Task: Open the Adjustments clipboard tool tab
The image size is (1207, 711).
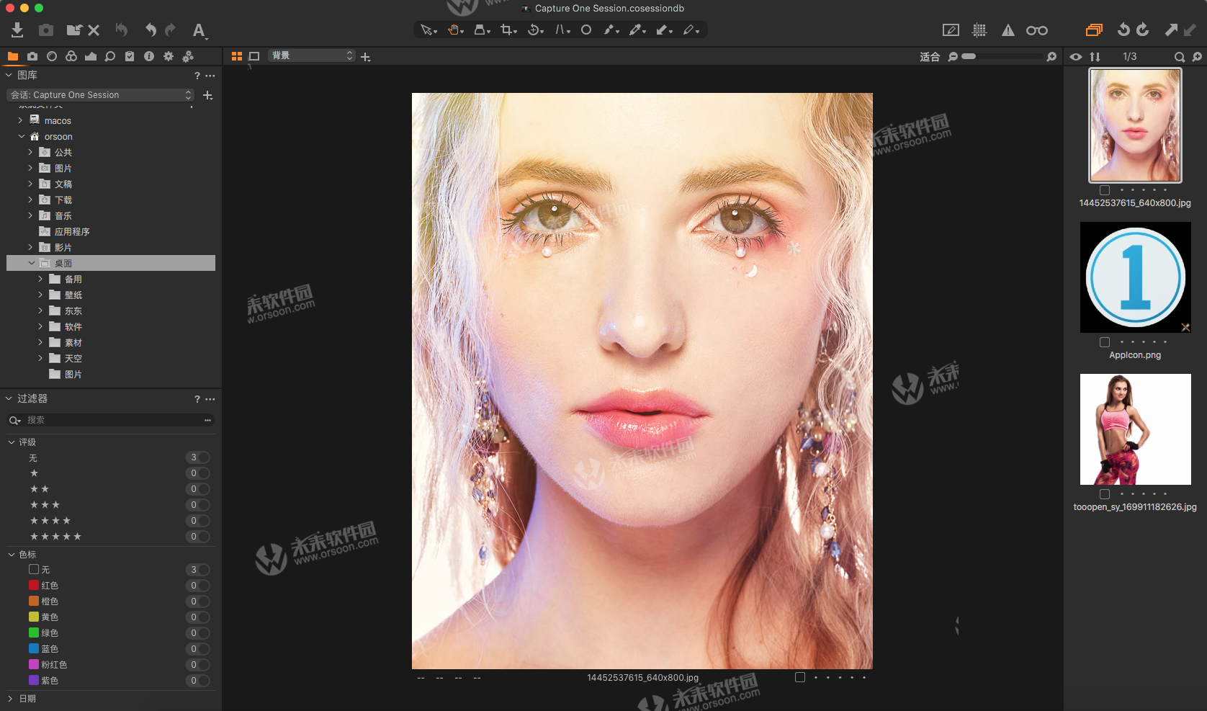Action: (x=130, y=56)
